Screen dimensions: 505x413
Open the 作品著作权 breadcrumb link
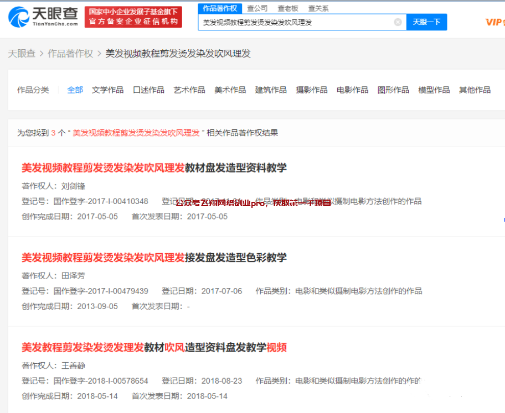click(70, 54)
